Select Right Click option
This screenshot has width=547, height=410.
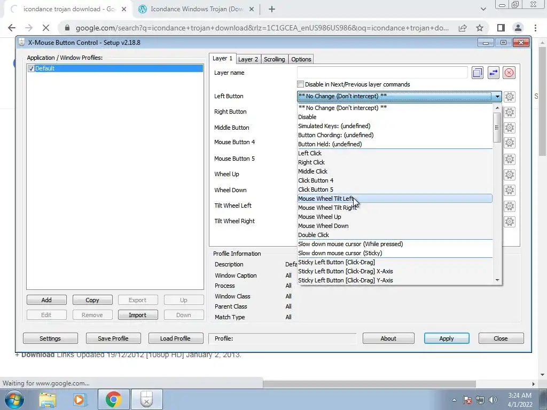395,162
